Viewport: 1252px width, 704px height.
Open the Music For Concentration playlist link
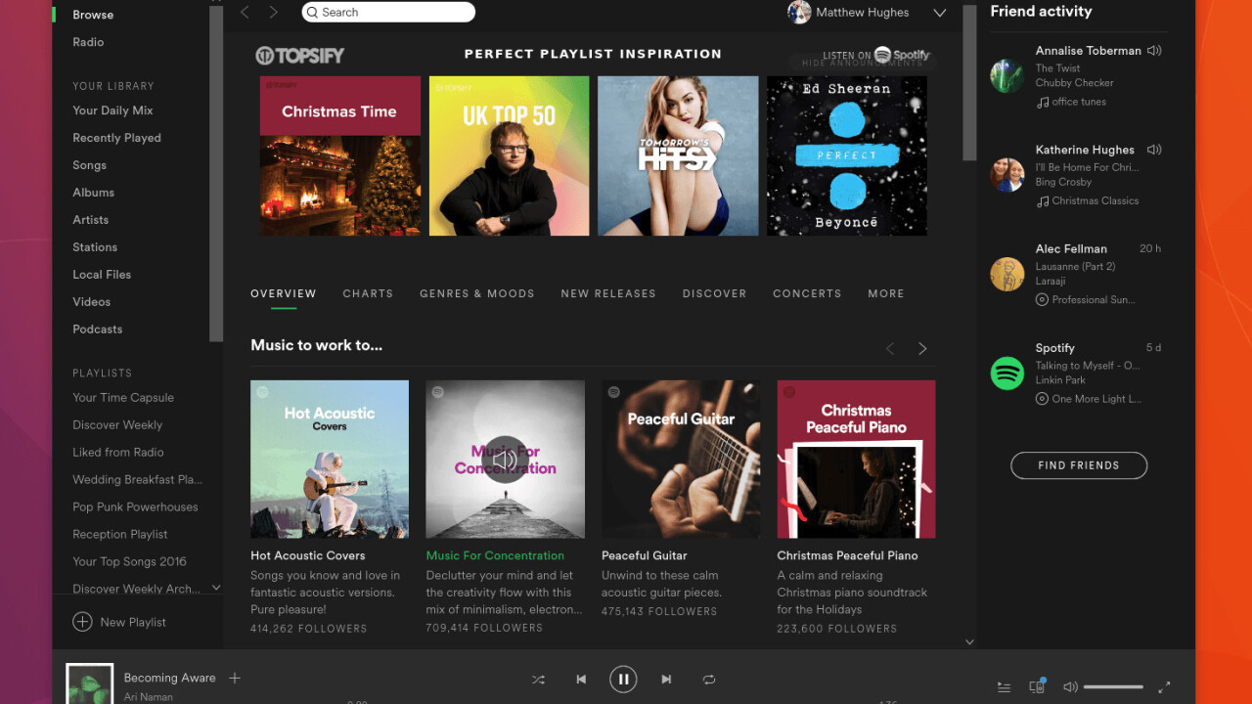pos(495,554)
